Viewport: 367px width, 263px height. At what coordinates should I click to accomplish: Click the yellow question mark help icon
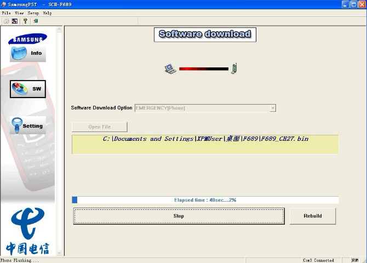point(25,21)
